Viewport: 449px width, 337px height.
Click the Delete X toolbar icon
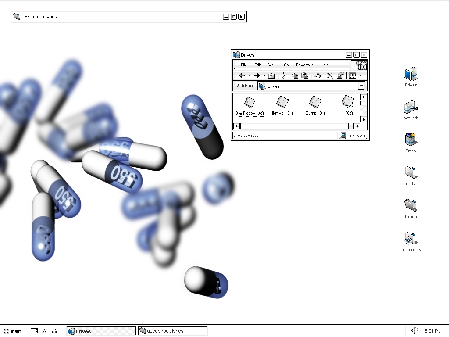pyautogui.click(x=330, y=75)
